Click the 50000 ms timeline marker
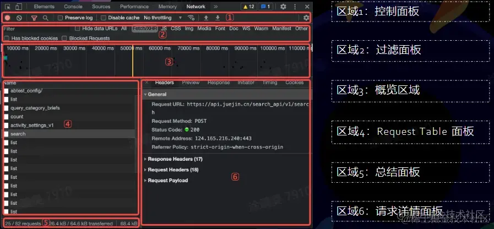 pos(132,48)
